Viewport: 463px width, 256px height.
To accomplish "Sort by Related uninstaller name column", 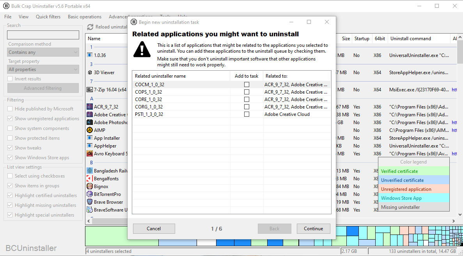I will 181,76.
